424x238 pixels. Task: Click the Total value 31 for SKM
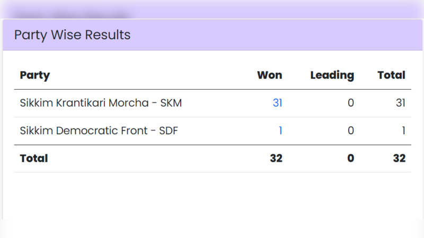[x=400, y=103]
